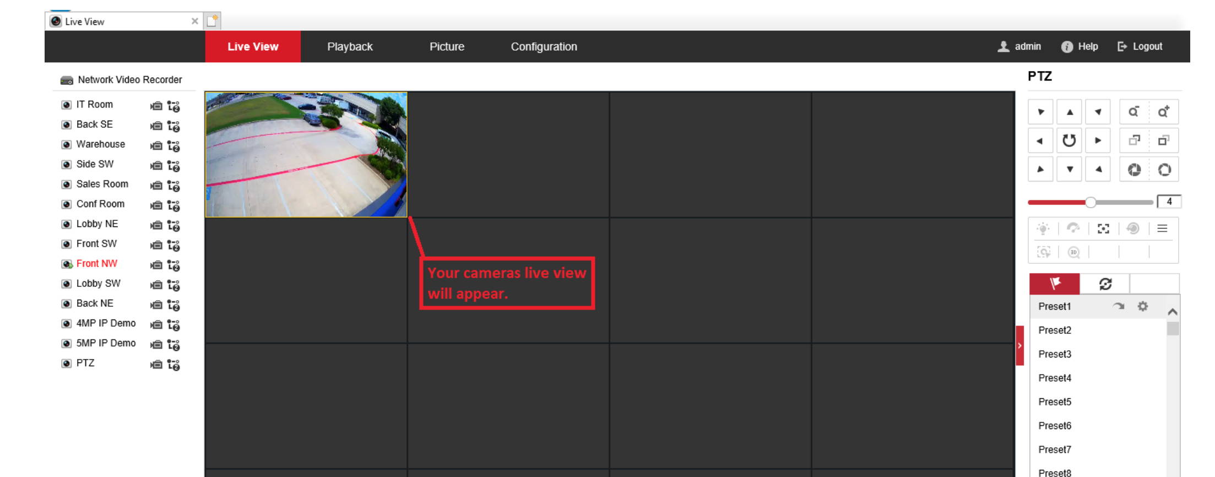Image resolution: width=1215 pixels, height=477 pixels.
Task: Toggle the PTZ wiper icon
Action: [x=1073, y=228]
